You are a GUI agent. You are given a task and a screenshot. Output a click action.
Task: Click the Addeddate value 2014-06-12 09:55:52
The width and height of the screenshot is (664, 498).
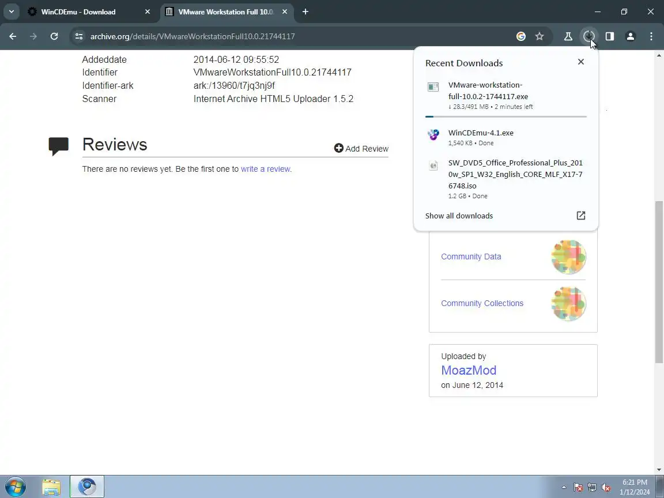tap(236, 60)
